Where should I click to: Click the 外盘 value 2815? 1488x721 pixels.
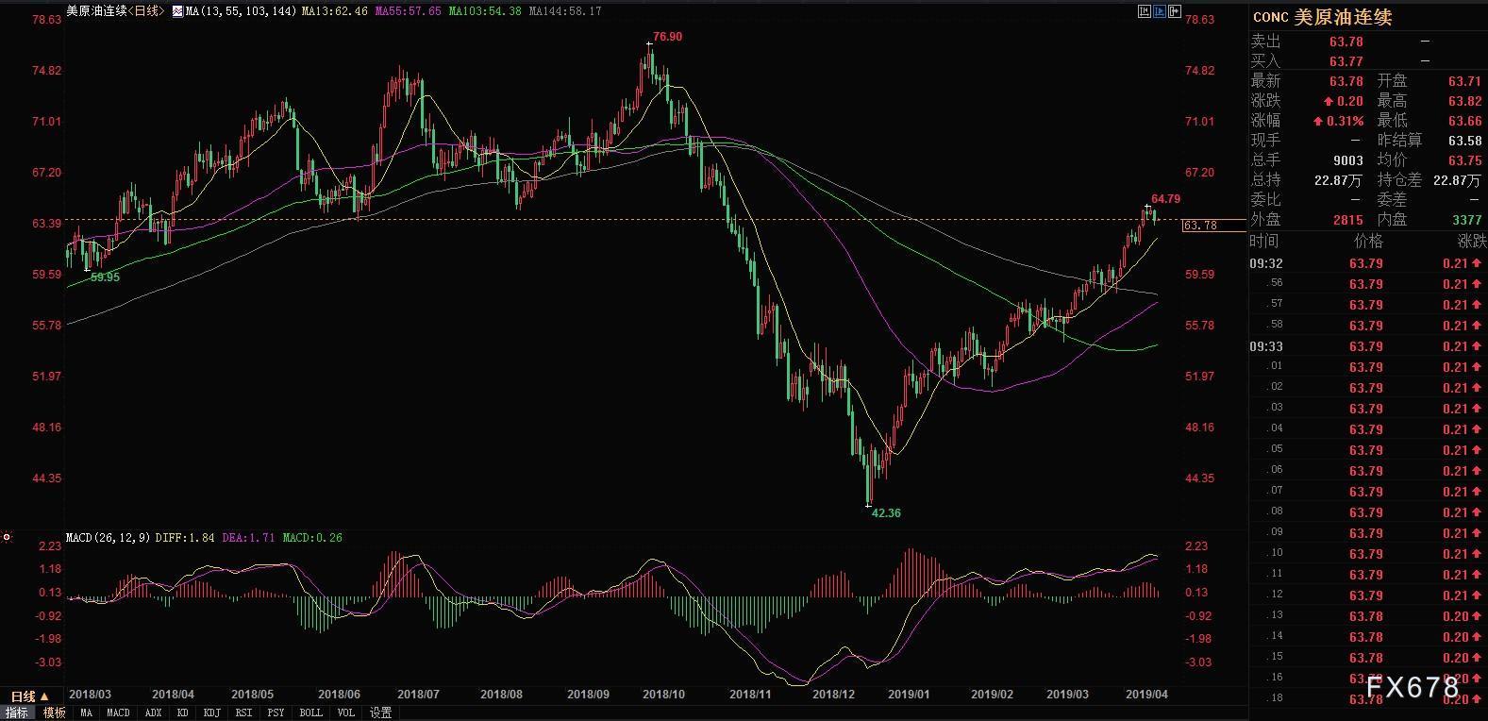pos(1348,220)
